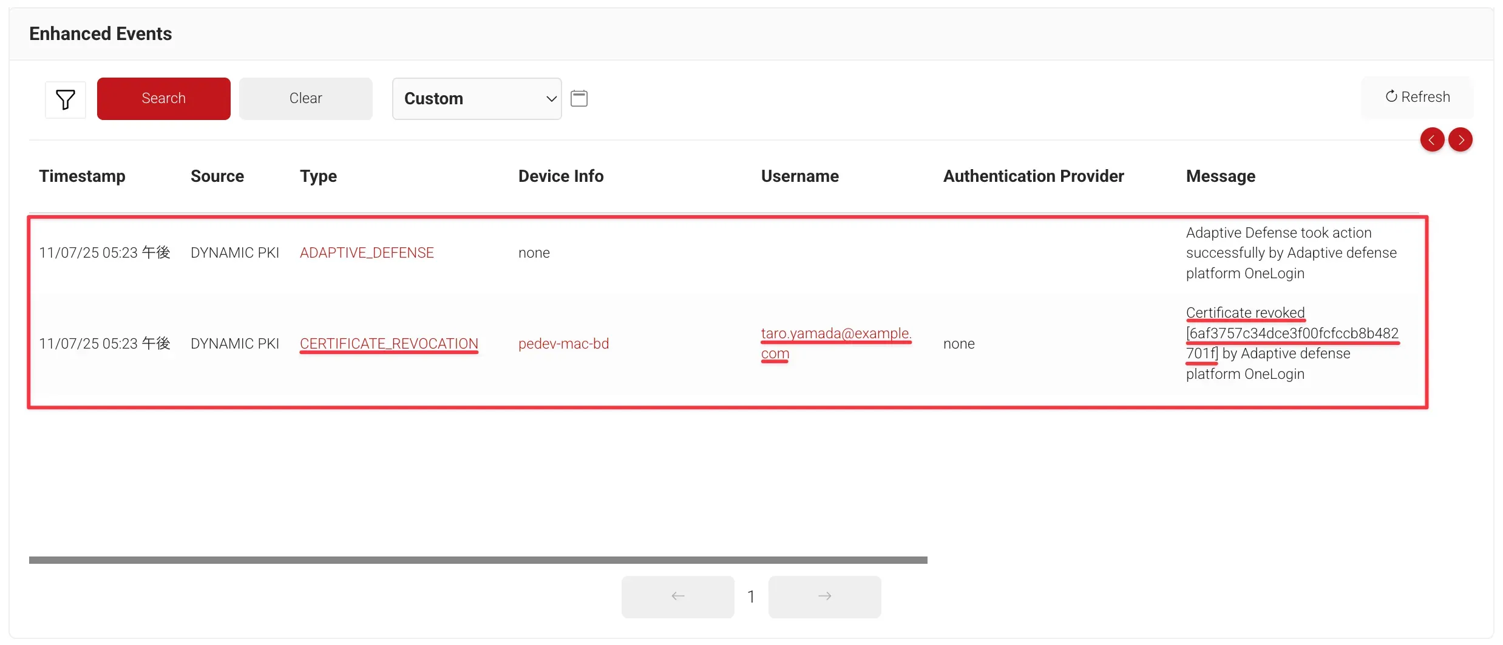
Task: Clear the search filters
Action: point(305,98)
